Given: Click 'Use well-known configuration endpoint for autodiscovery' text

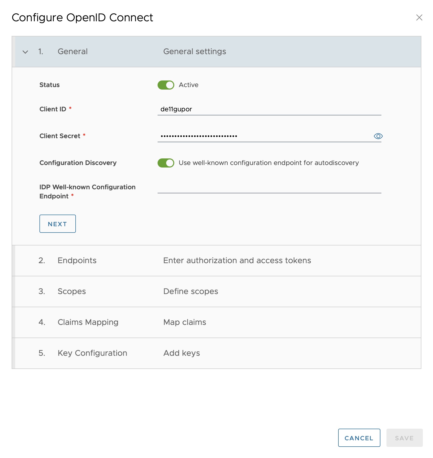Looking at the screenshot, I should click(269, 163).
